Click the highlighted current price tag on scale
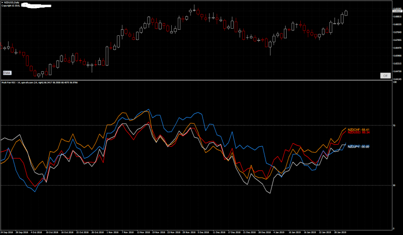 (397, 11)
